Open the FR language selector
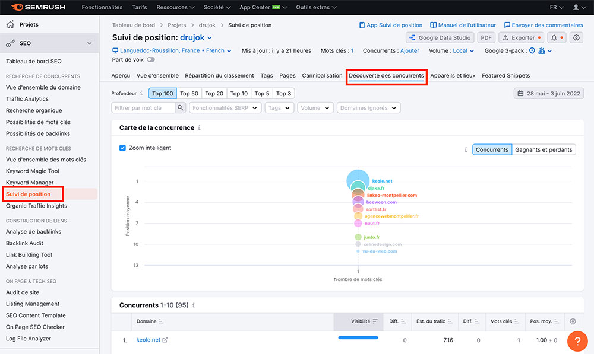594x354 pixels. click(x=557, y=7)
